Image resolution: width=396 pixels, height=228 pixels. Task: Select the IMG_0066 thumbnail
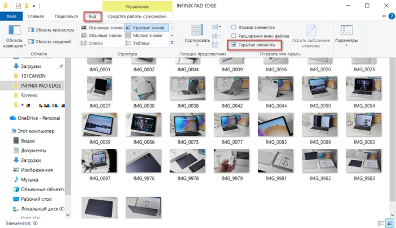click(144, 129)
